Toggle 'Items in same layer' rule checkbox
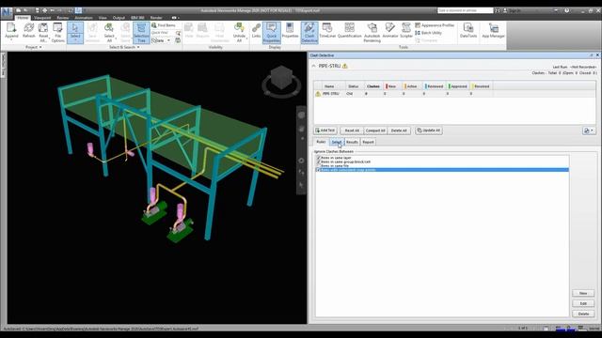Image resolution: width=602 pixels, height=338 pixels. click(x=318, y=158)
